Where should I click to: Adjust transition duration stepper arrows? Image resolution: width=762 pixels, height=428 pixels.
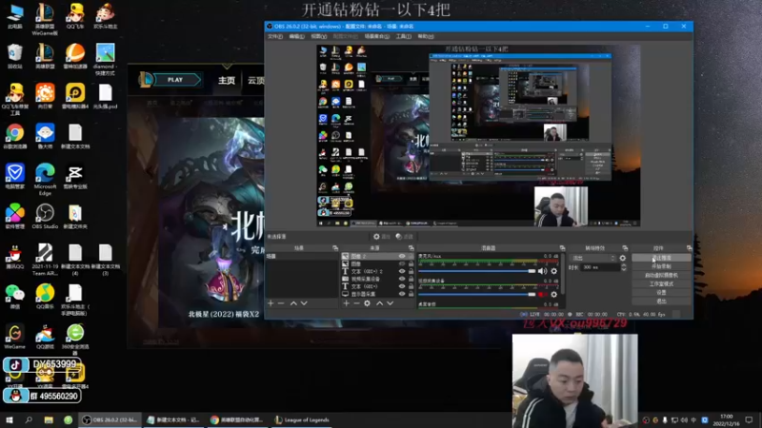click(624, 267)
